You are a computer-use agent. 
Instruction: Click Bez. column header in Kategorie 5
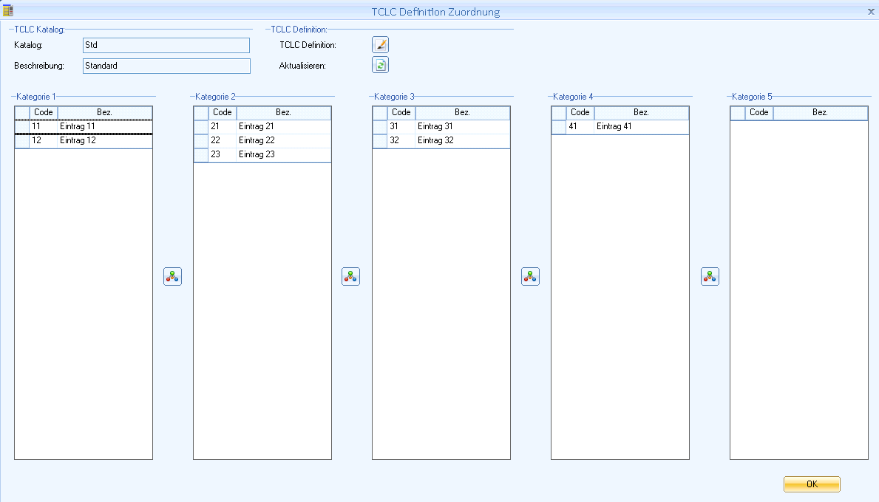(x=820, y=112)
